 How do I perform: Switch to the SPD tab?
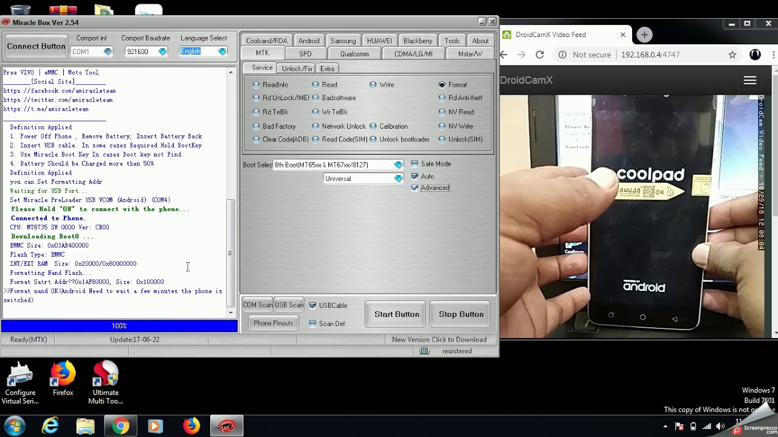(305, 53)
